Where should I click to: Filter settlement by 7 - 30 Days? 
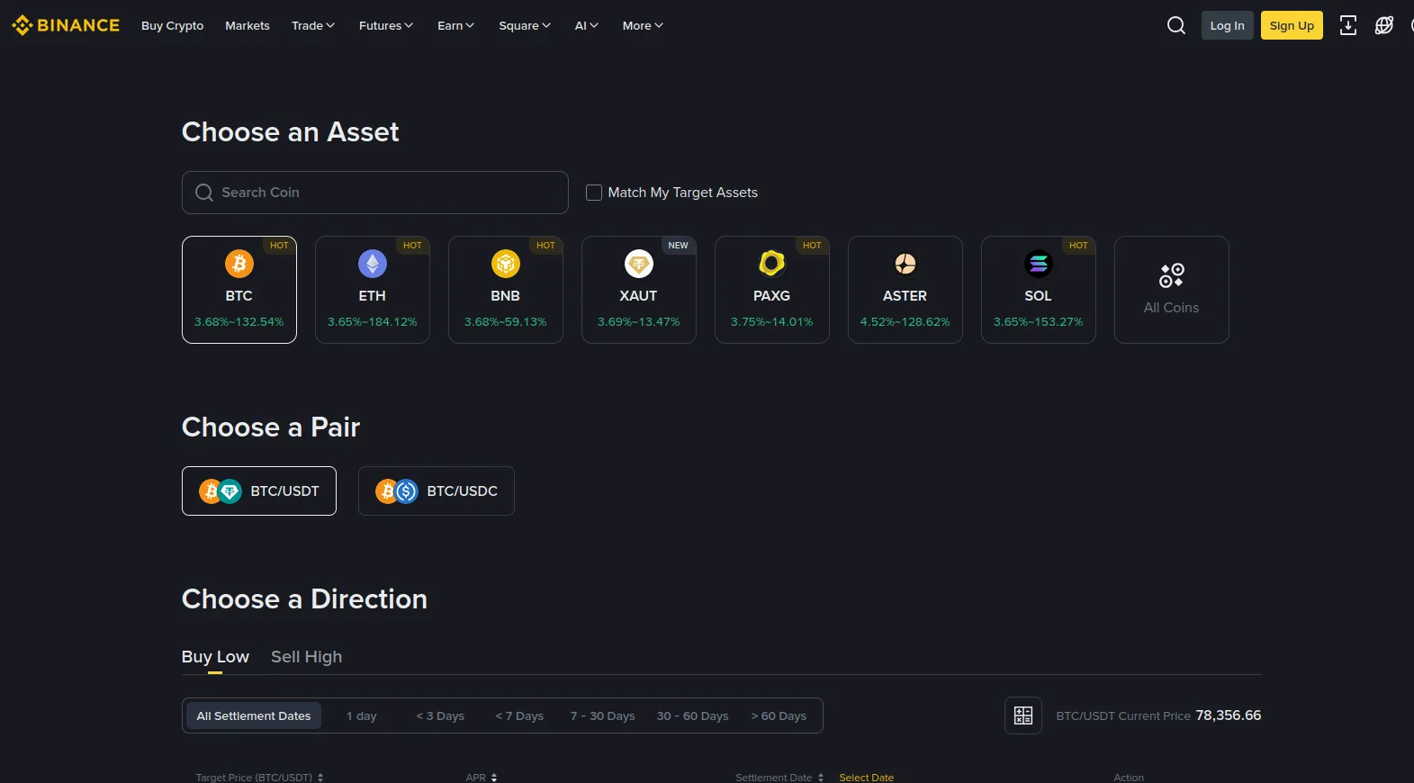click(x=603, y=716)
